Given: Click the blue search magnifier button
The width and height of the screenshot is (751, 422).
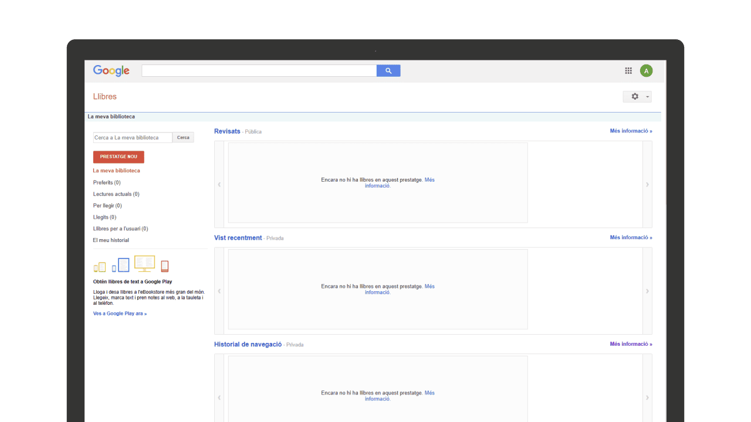Looking at the screenshot, I should tap(388, 71).
